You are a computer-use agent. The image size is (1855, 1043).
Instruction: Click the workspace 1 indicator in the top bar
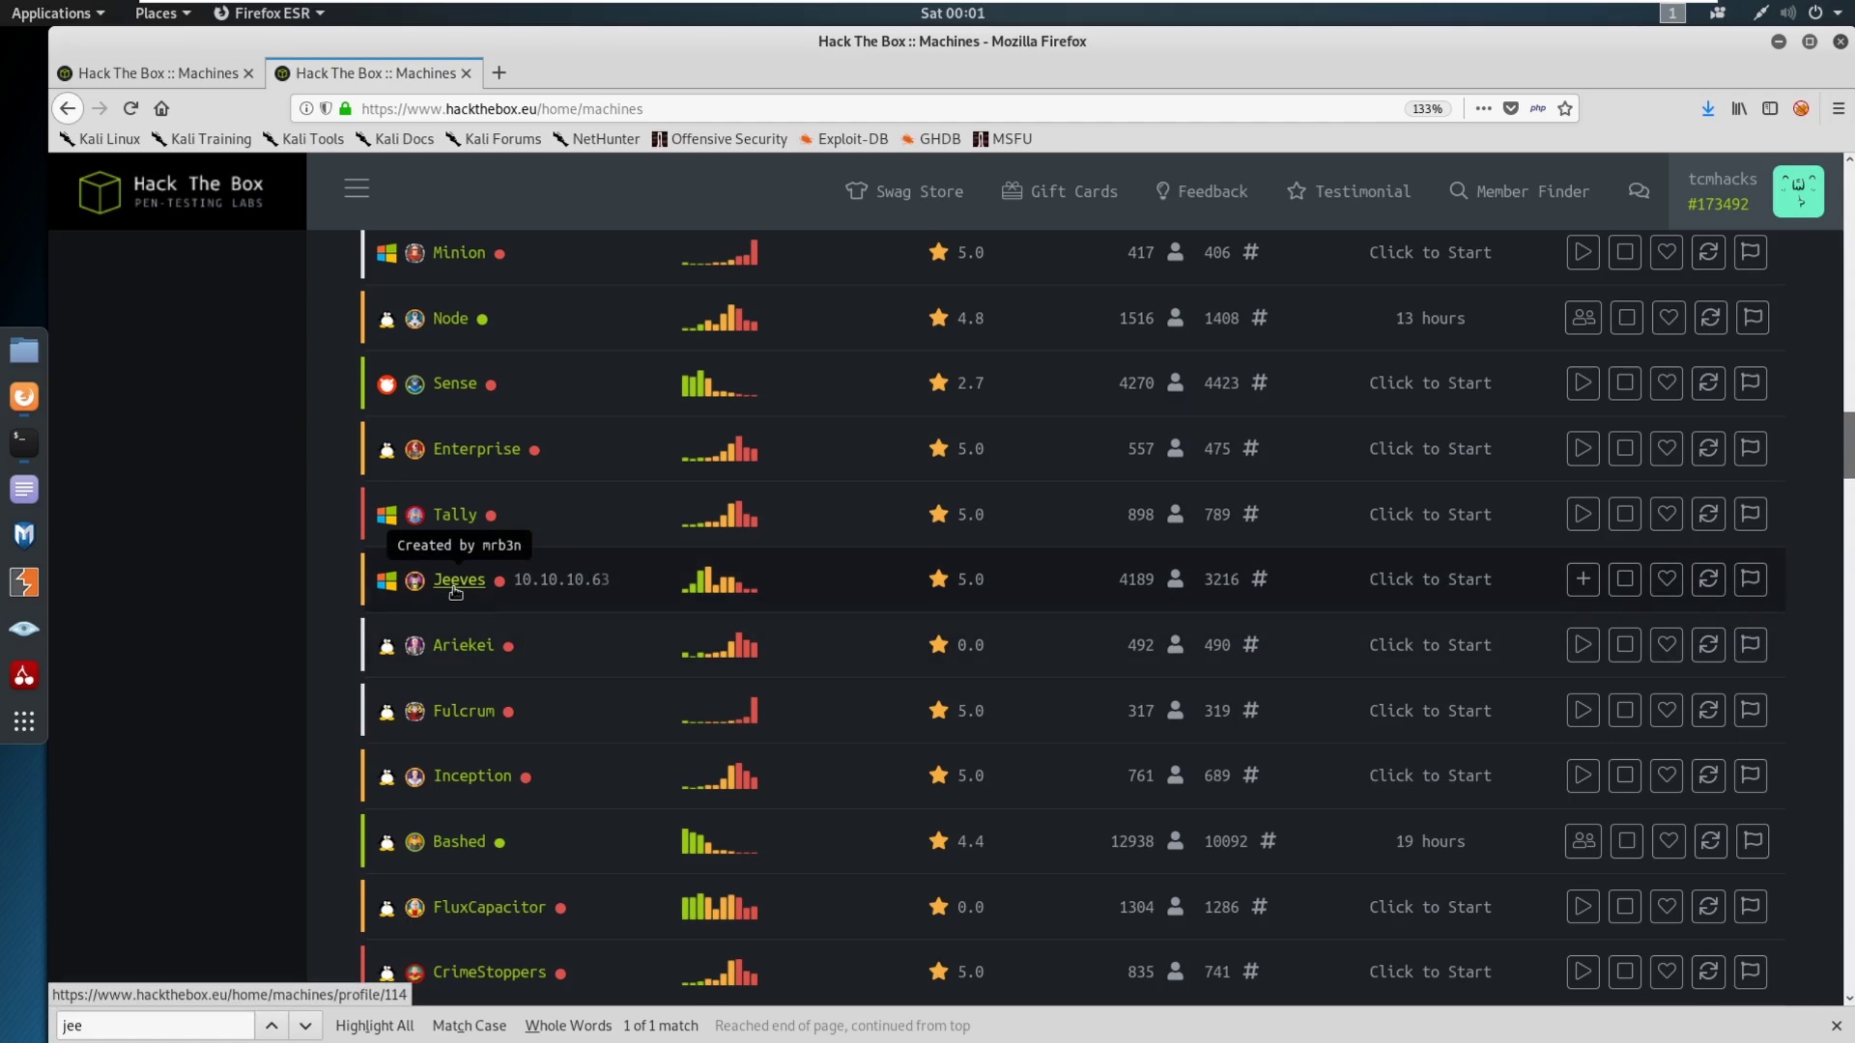(1672, 13)
